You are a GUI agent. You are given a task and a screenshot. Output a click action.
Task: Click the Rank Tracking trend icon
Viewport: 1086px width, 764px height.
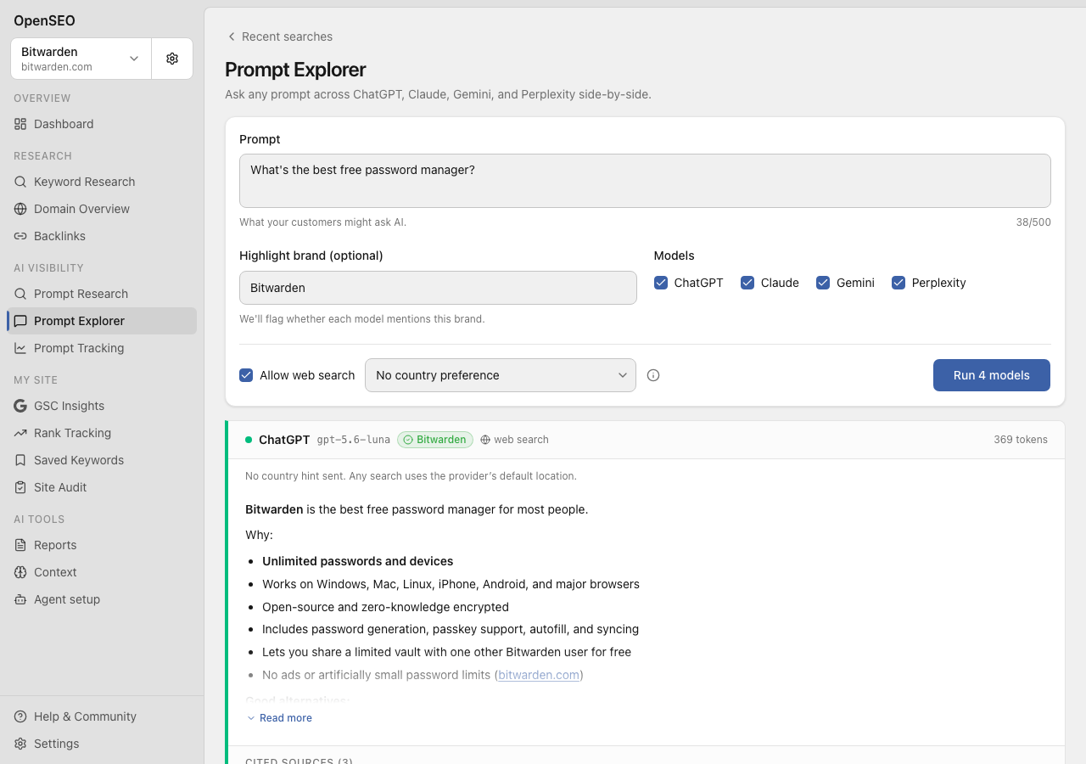[x=20, y=433]
